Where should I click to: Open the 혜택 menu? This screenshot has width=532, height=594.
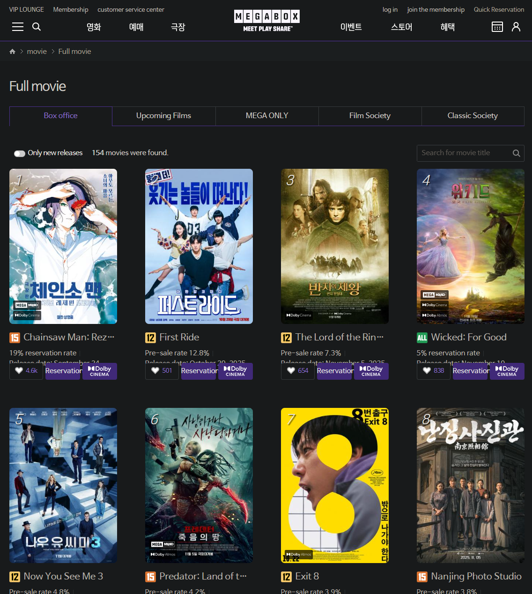(448, 27)
